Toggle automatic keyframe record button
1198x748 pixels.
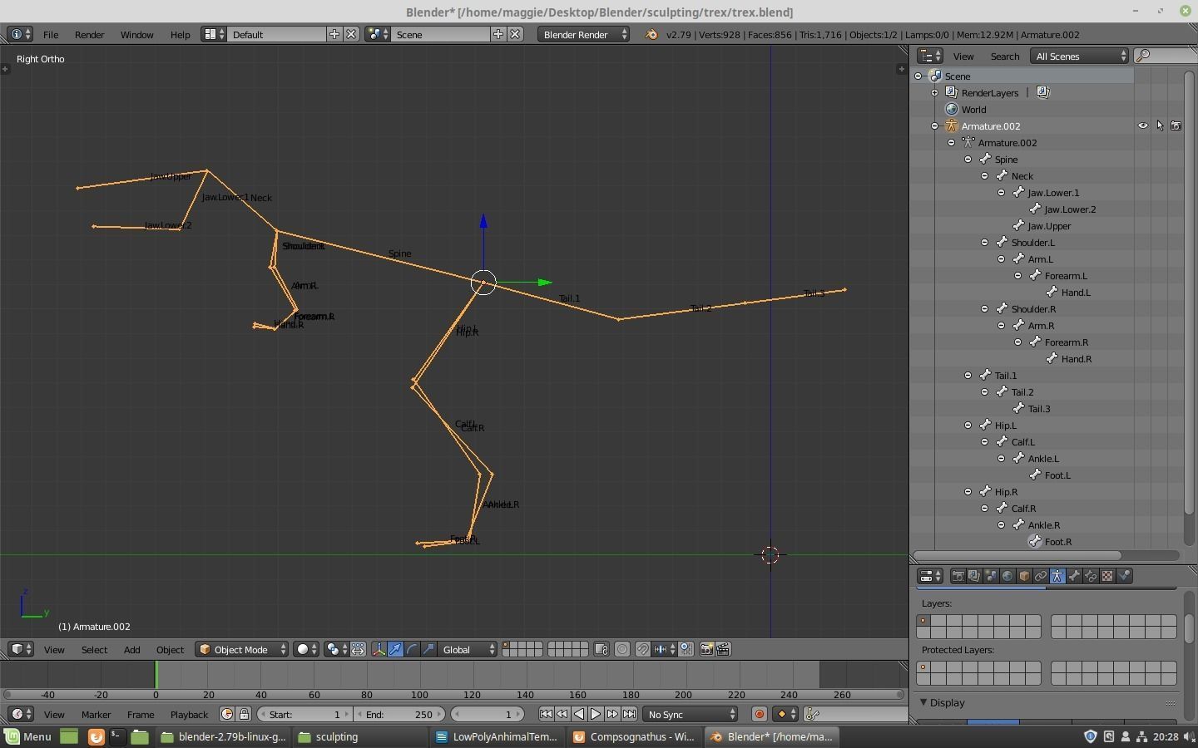coord(759,714)
